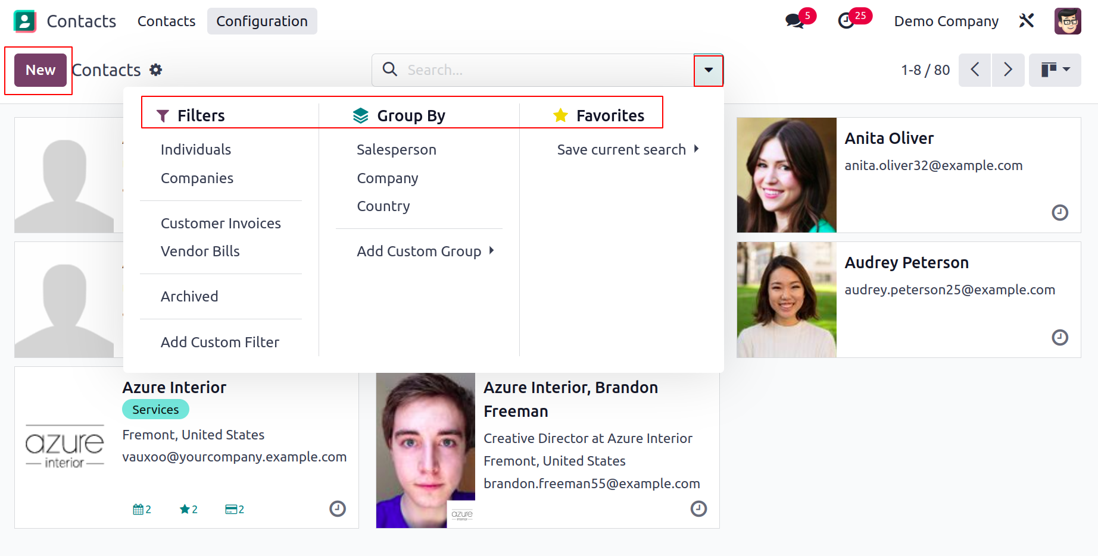
Task: Open the Audrey Peterson contact name
Action: [907, 263]
